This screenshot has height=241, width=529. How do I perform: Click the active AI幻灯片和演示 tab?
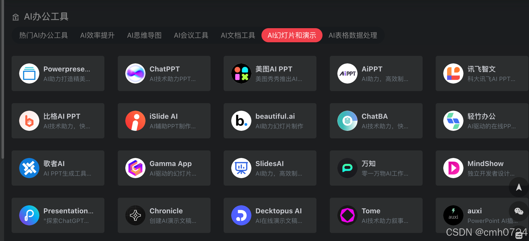(x=292, y=35)
